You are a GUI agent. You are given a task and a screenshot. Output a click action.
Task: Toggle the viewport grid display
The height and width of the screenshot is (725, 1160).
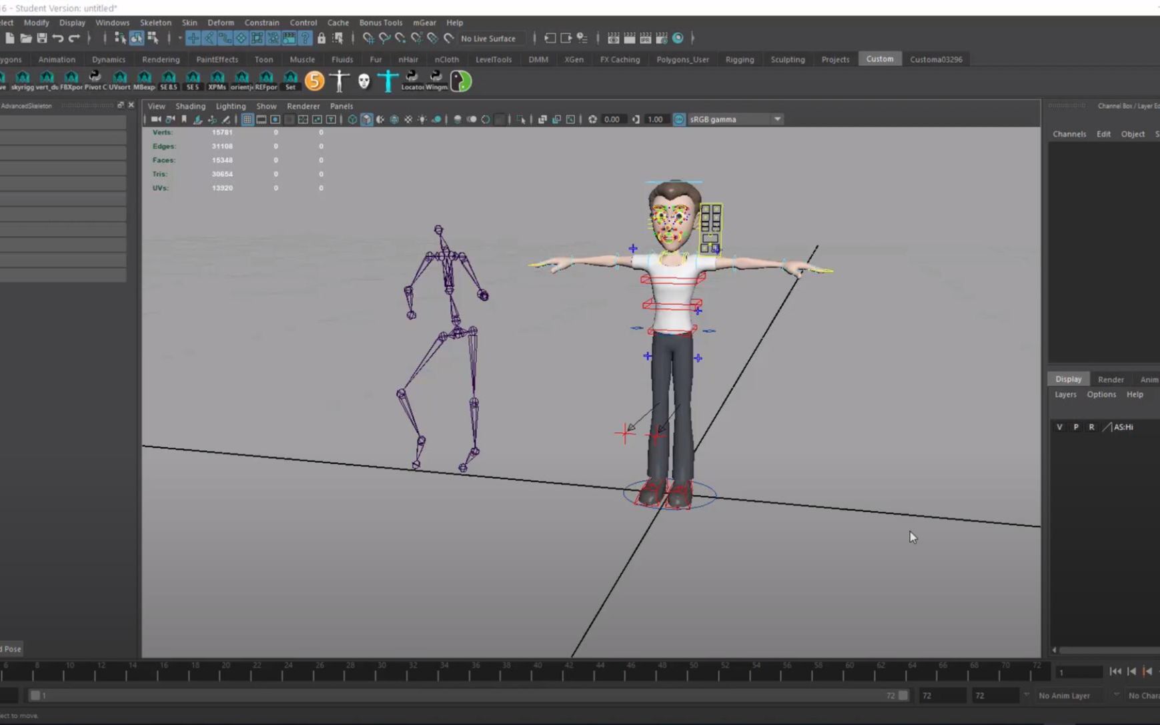click(247, 119)
